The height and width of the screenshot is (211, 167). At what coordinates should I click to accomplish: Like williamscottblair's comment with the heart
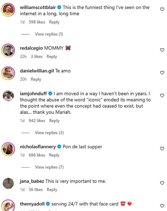162,9
